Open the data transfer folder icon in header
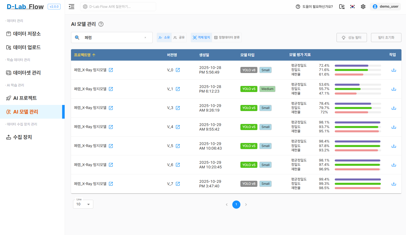406x235 pixels. (342, 7)
